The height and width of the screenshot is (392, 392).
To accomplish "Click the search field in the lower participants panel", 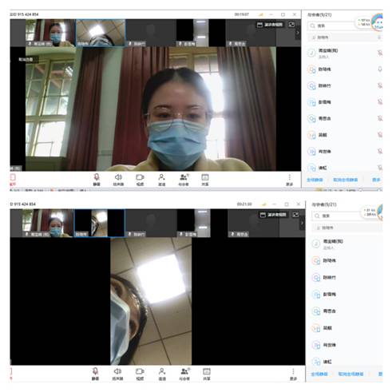I will tap(337, 216).
